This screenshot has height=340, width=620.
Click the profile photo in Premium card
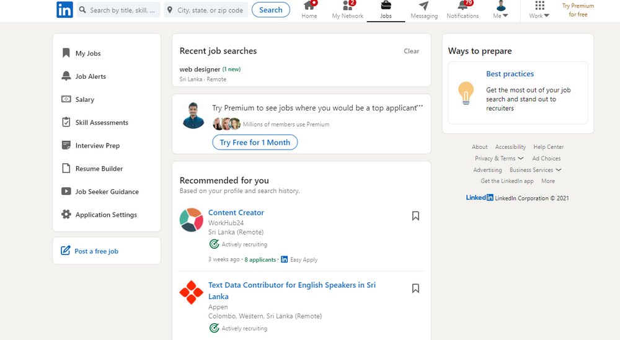[193, 115]
